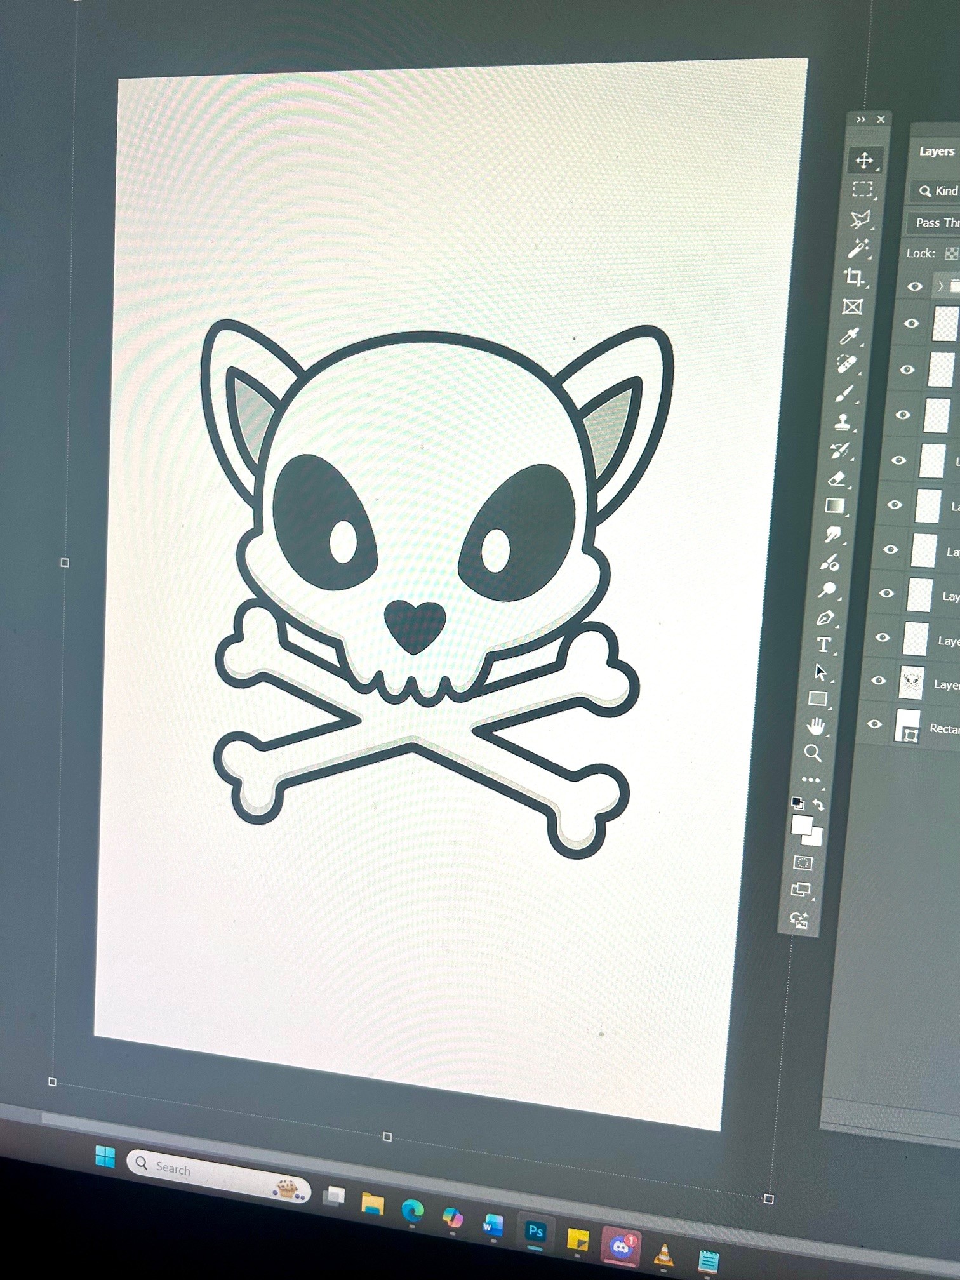Expand the layer group folder
This screenshot has height=1280, width=960.
point(940,286)
